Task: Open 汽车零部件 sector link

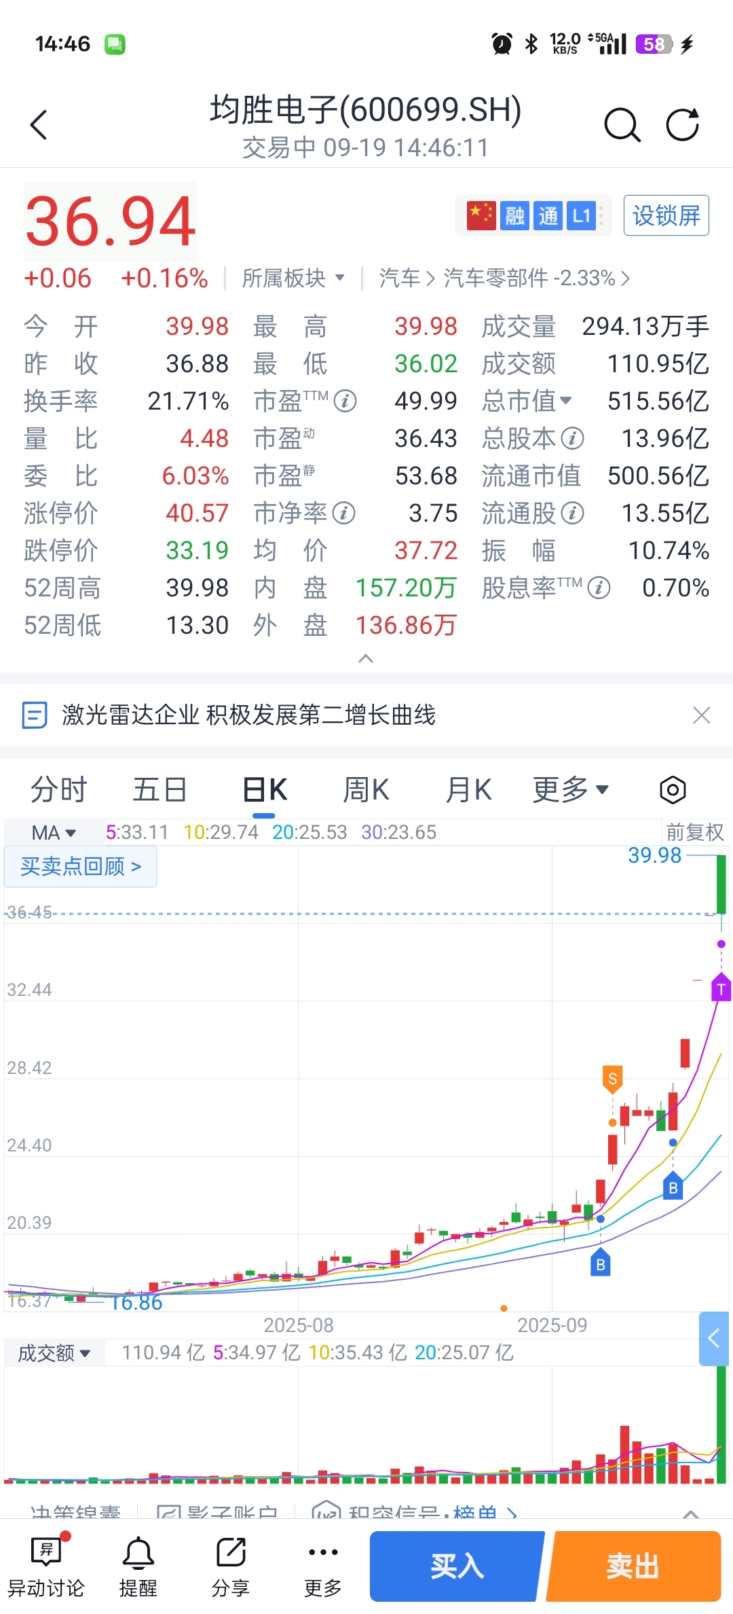Action: [x=537, y=278]
